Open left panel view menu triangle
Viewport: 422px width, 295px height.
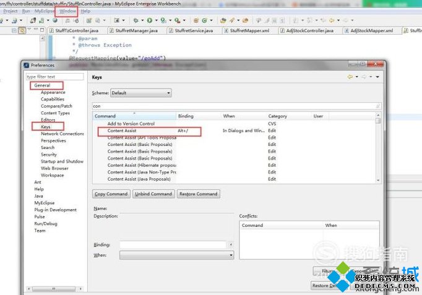[29, 29]
